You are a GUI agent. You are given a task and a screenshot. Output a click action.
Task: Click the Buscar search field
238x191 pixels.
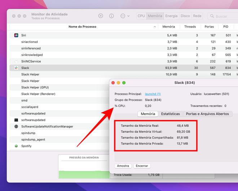[222, 16]
